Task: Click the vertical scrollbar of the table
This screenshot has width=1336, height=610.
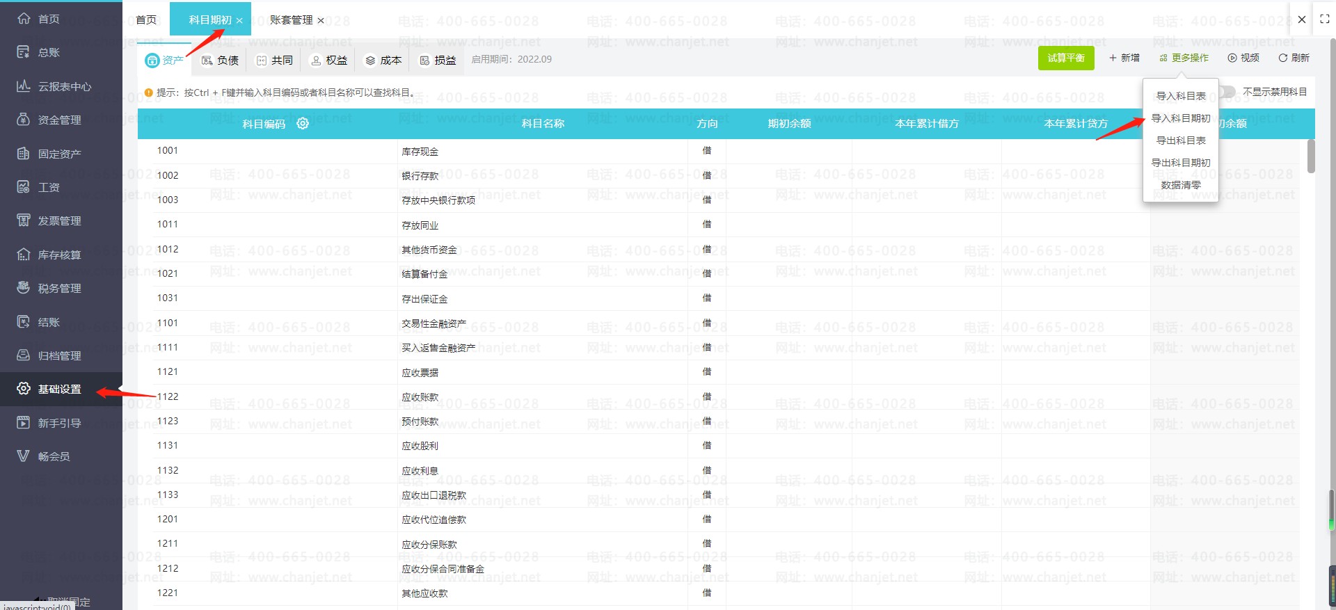Action: pos(1311,156)
